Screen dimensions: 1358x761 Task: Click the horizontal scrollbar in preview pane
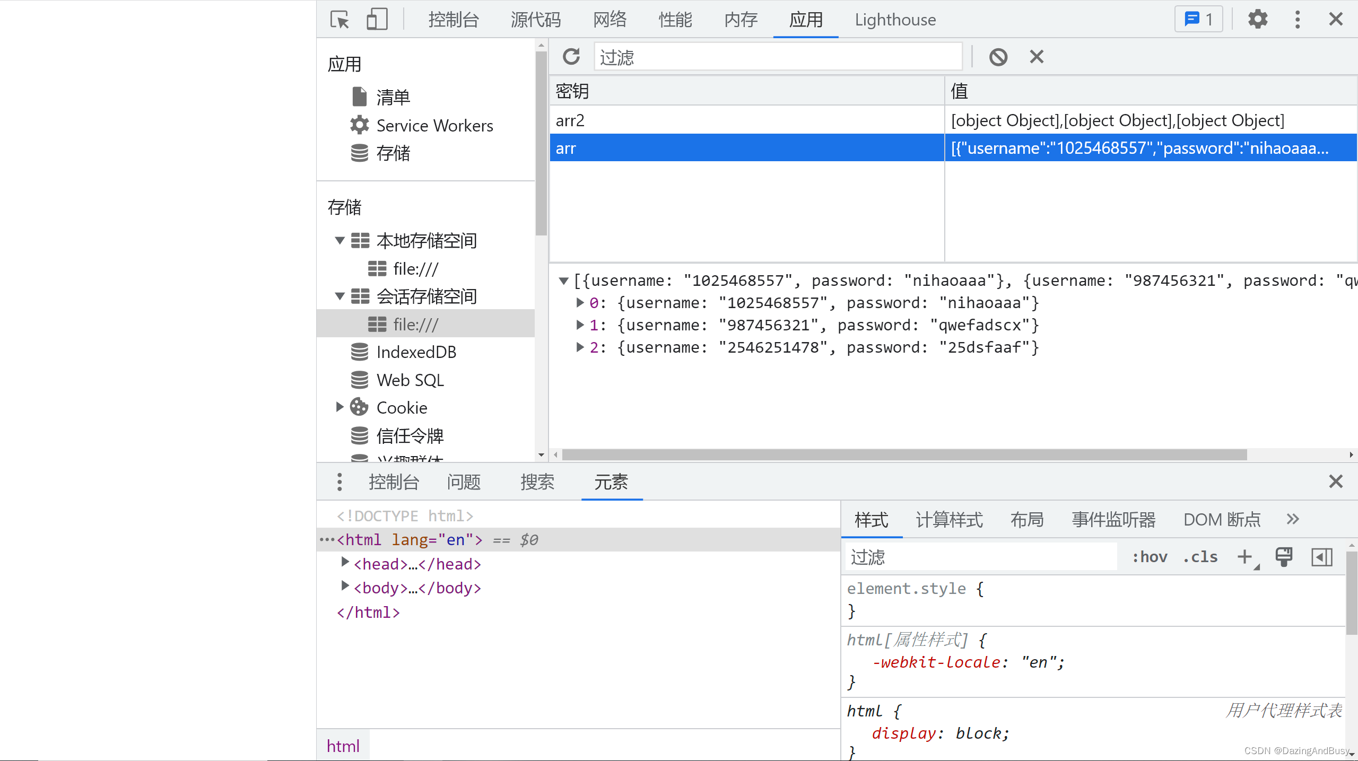click(x=904, y=455)
